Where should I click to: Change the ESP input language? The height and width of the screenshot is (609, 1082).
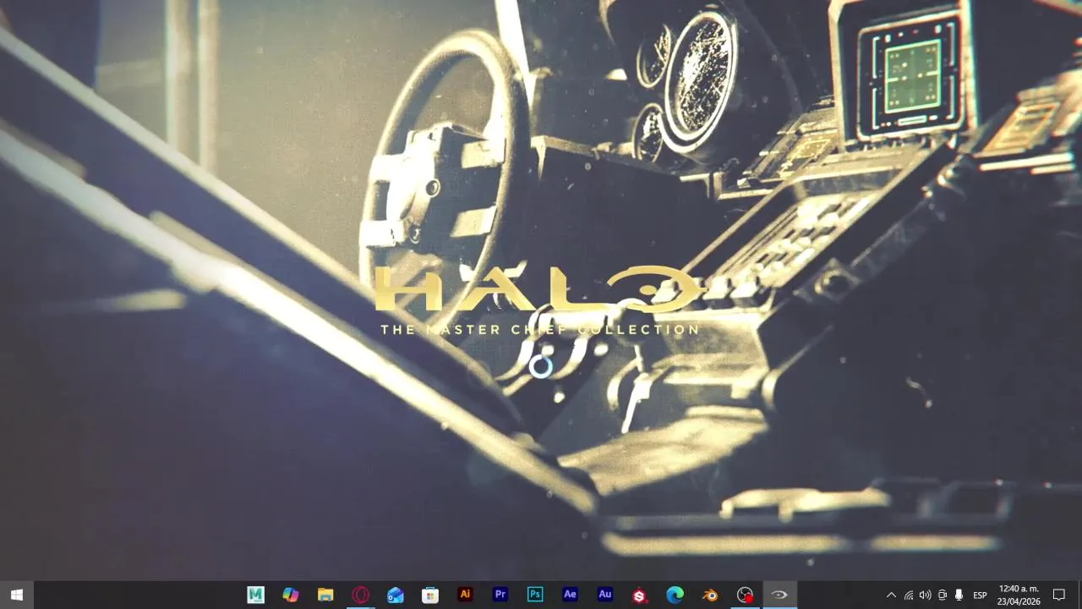[980, 595]
